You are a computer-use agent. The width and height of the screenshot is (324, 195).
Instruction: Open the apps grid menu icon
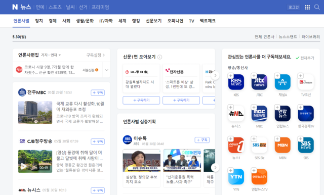[x=307, y=7]
